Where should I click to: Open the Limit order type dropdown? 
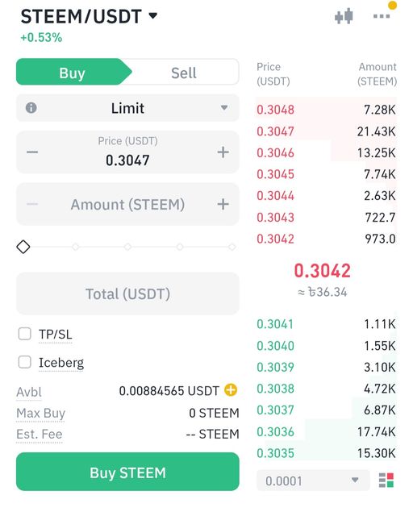(x=127, y=107)
